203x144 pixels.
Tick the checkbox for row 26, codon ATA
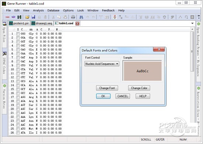[x=18, y=133]
